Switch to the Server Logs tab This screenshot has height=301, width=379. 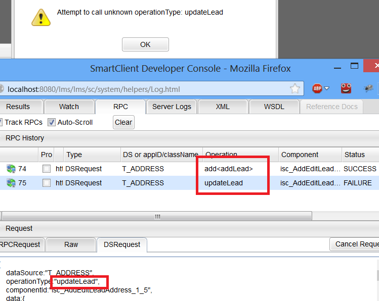[x=172, y=107]
